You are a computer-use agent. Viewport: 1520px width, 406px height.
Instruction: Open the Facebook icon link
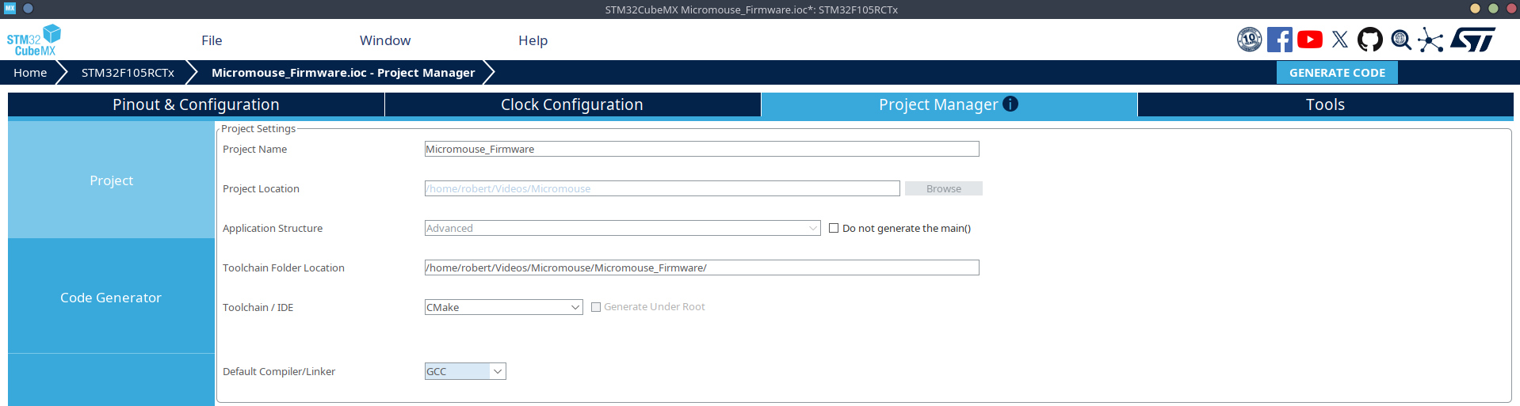click(1279, 40)
